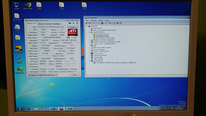Open the prime folder on desktop
This screenshot has height=116, width=206.
(18, 38)
